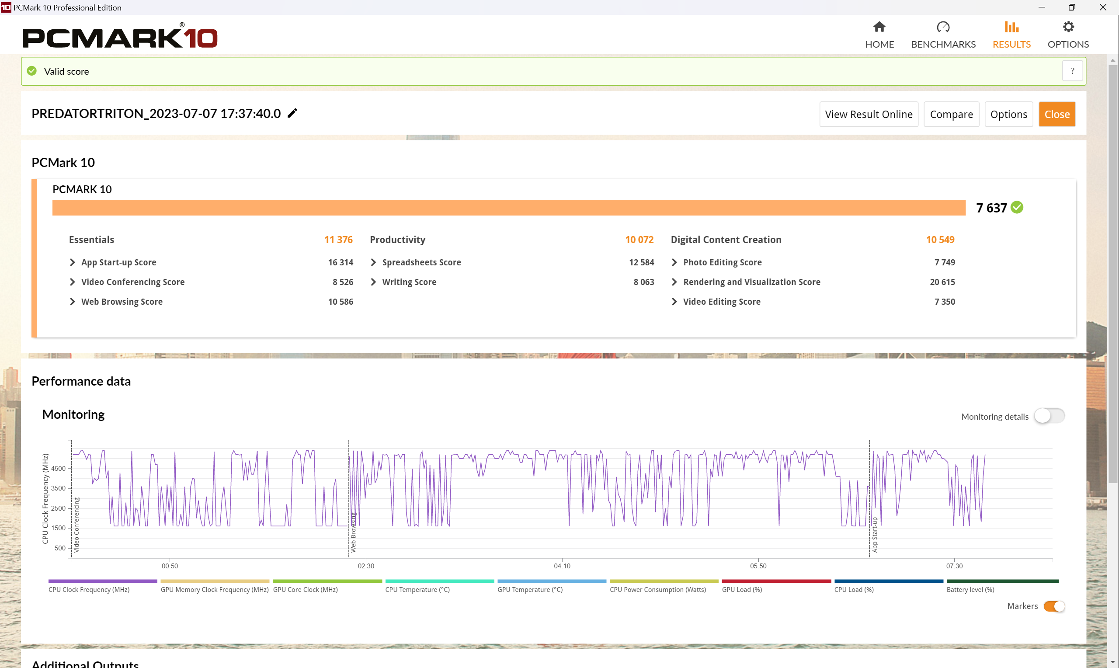1119x668 pixels.
Task: Click the Monitoring section heading
Action: click(x=73, y=414)
